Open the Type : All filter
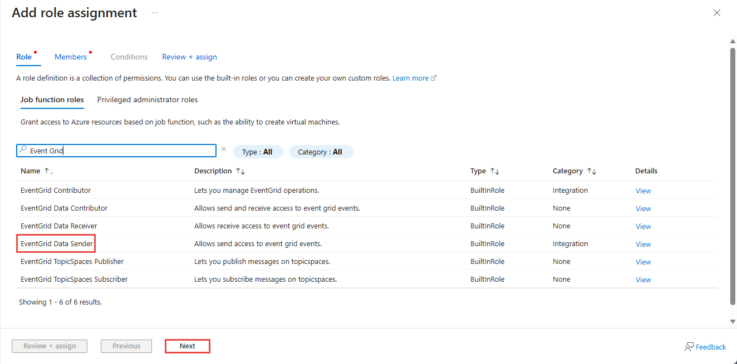Image resolution: width=737 pixels, height=364 pixels. (258, 152)
